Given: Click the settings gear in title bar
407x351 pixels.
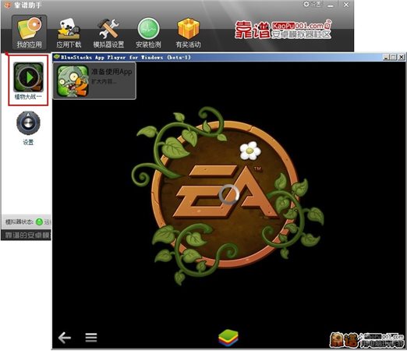Looking at the screenshot, I should 306,4.
